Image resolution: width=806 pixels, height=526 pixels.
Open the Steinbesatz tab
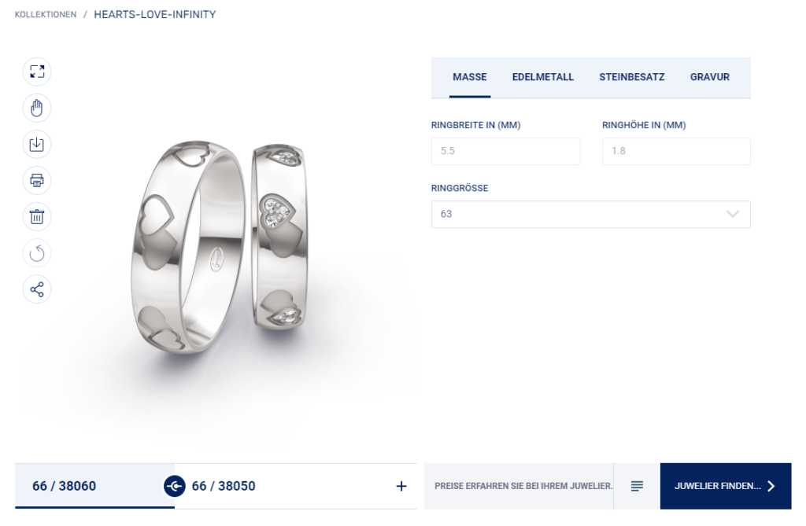(632, 77)
